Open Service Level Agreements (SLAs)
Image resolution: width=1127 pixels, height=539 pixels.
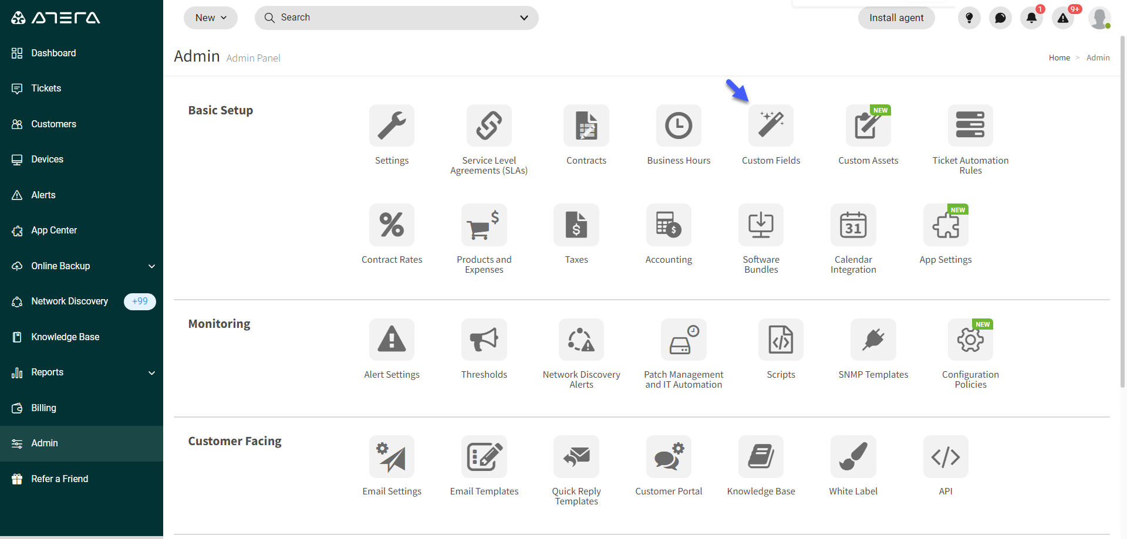(x=489, y=126)
